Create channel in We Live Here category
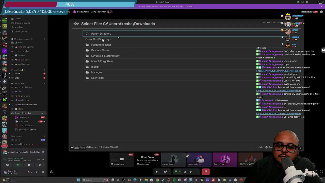Viewport: 325px width, 183px height. tap(44, 70)
